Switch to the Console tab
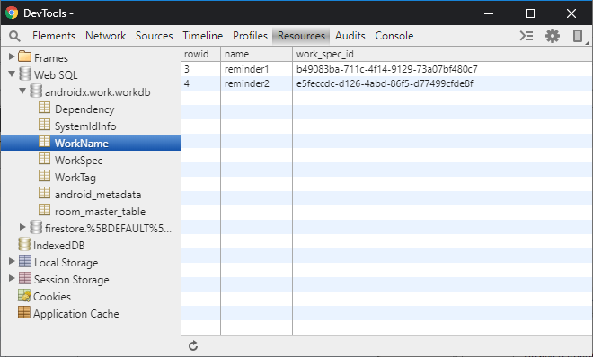This screenshot has height=357, width=593. coord(394,36)
